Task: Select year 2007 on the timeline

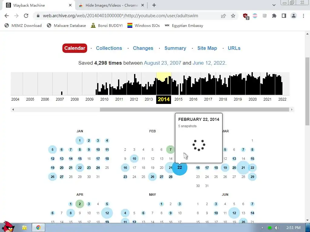Action: coord(60,99)
